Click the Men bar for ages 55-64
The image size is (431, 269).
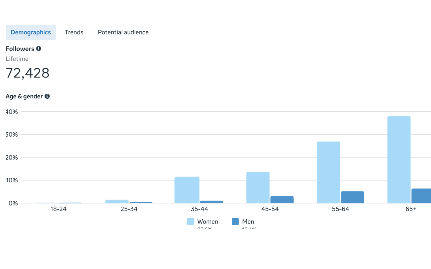click(x=352, y=197)
